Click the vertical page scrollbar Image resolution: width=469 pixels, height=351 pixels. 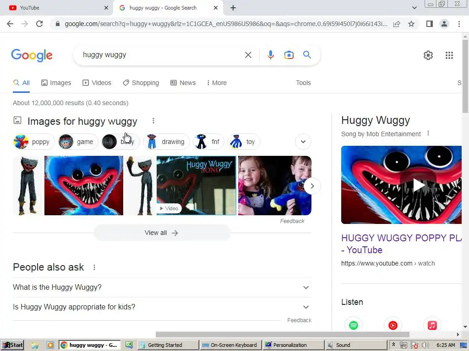click(465, 76)
